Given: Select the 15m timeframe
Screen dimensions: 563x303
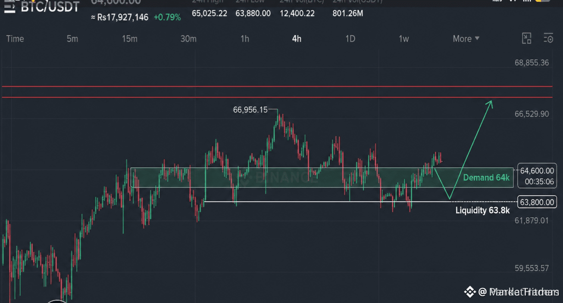Looking at the screenshot, I should (129, 39).
